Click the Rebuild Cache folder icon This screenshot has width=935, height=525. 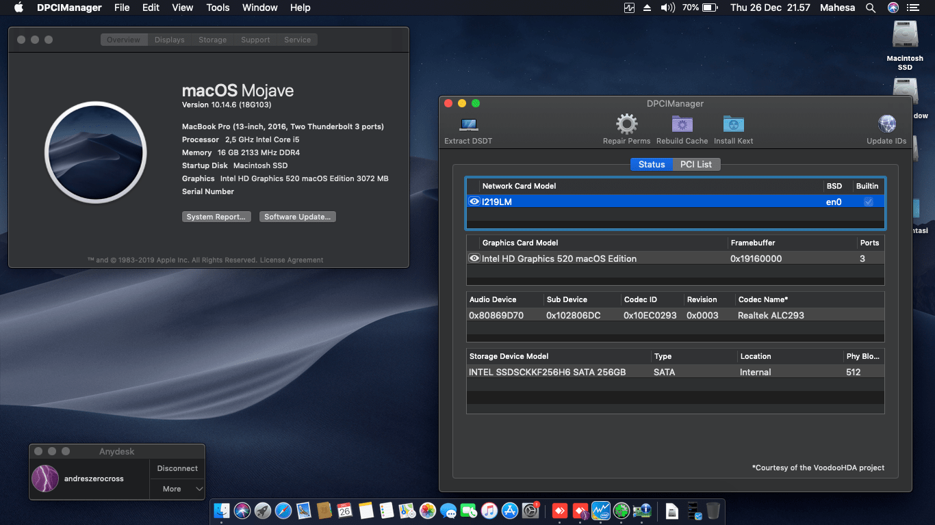(682, 124)
